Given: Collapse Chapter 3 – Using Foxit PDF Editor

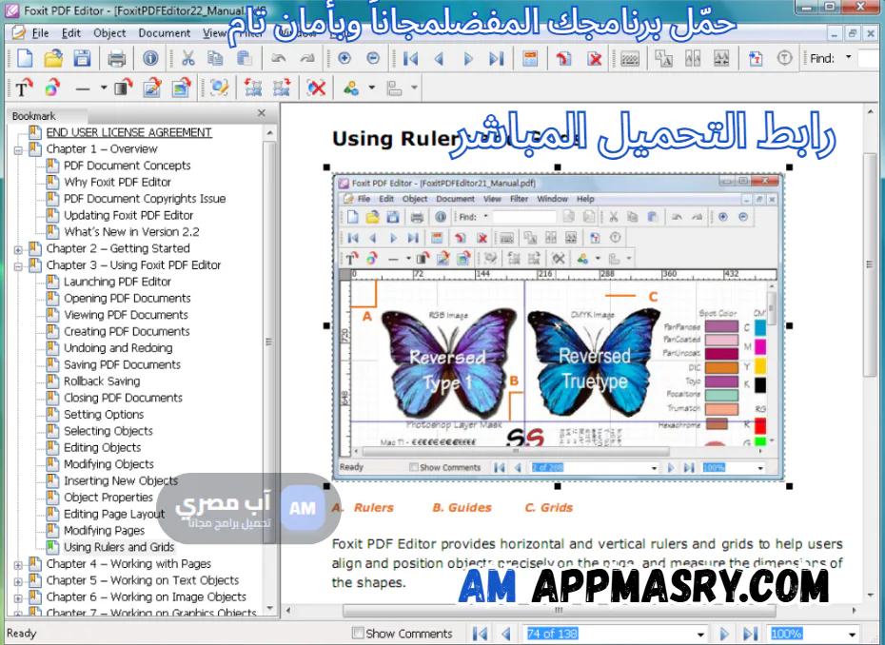Looking at the screenshot, I should pyautogui.click(x=18, y=265).
